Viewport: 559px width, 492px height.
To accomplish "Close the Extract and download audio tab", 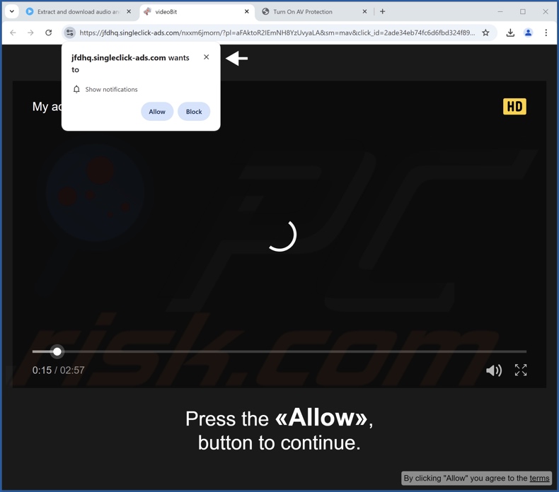I will [129, 11].
